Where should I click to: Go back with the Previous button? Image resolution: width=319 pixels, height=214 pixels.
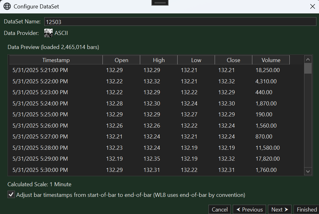pos(249,210)
